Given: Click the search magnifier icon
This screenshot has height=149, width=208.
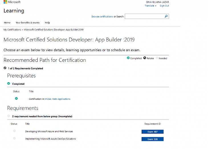Looking at the screenshot, I should [x=166, y=16].
